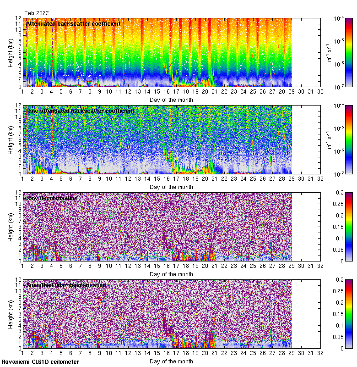
Task: Click the blank white area in top plot
Action: tap(306, 52)
